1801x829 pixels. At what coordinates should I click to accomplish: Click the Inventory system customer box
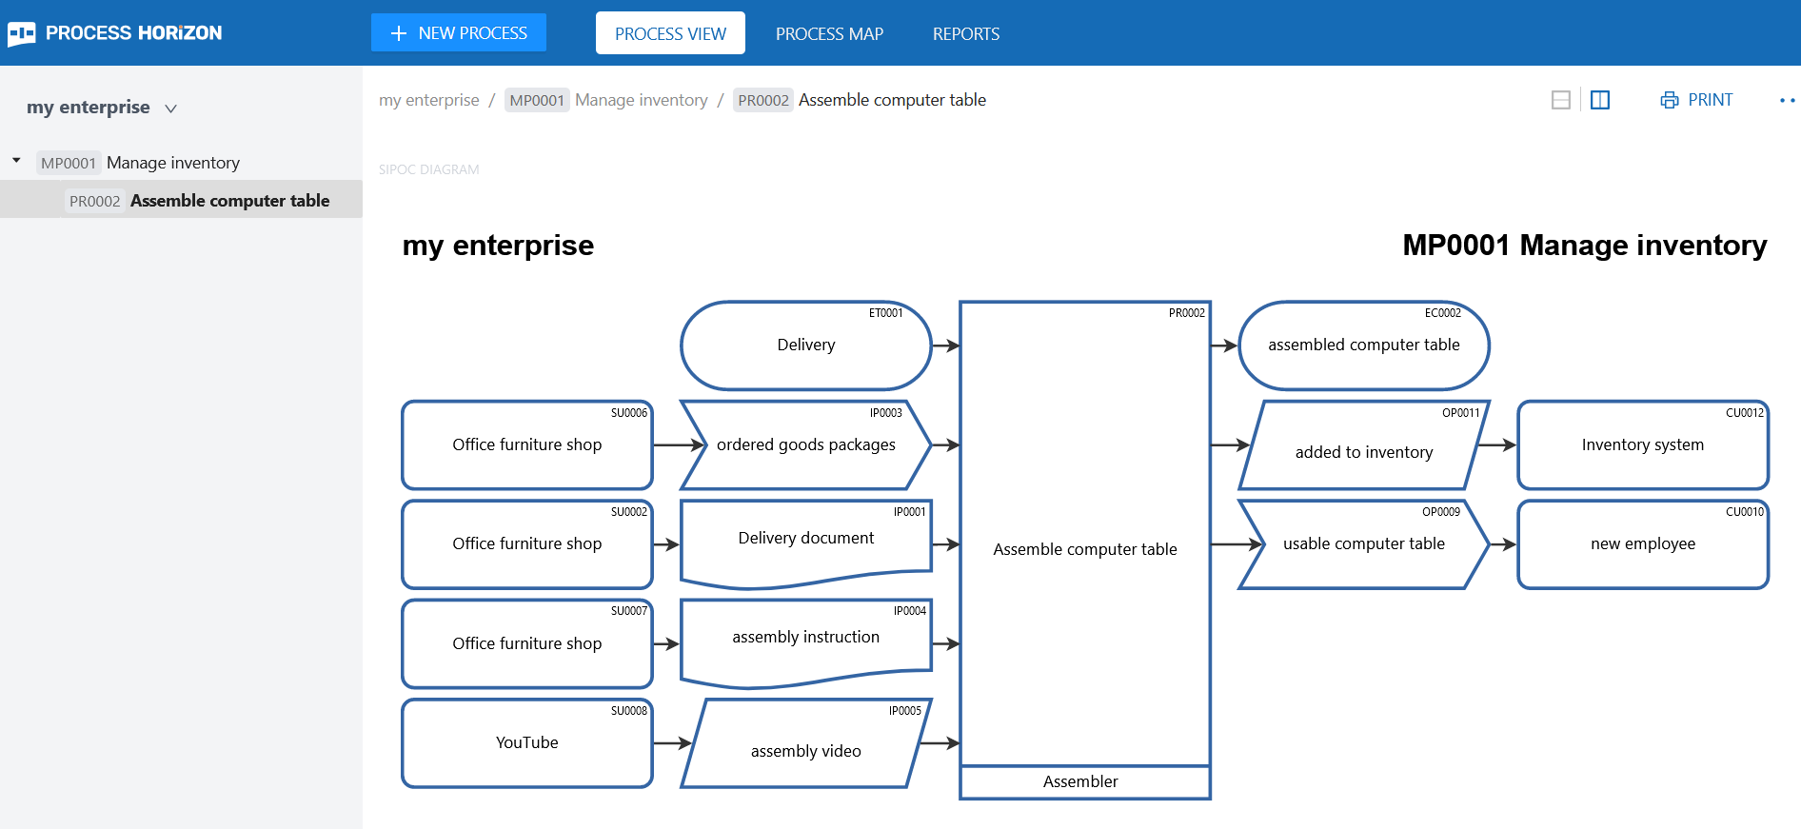(x=1642, y=445)
